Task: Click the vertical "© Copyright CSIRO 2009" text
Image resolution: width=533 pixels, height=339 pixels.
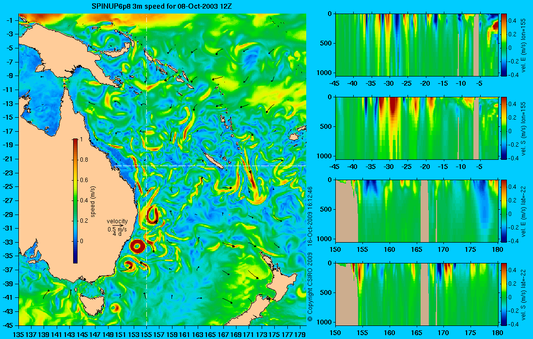Action: pyautogui.click(x=310, y=287)
